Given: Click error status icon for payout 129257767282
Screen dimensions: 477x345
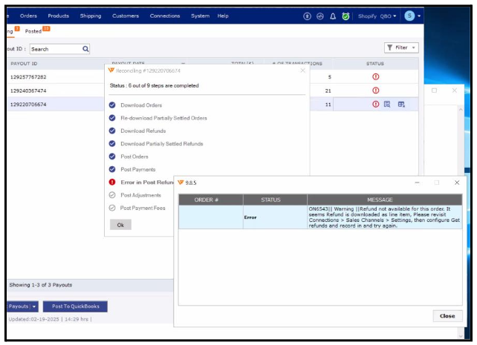Looking at the screenshot, I should [x=376, y=76].
